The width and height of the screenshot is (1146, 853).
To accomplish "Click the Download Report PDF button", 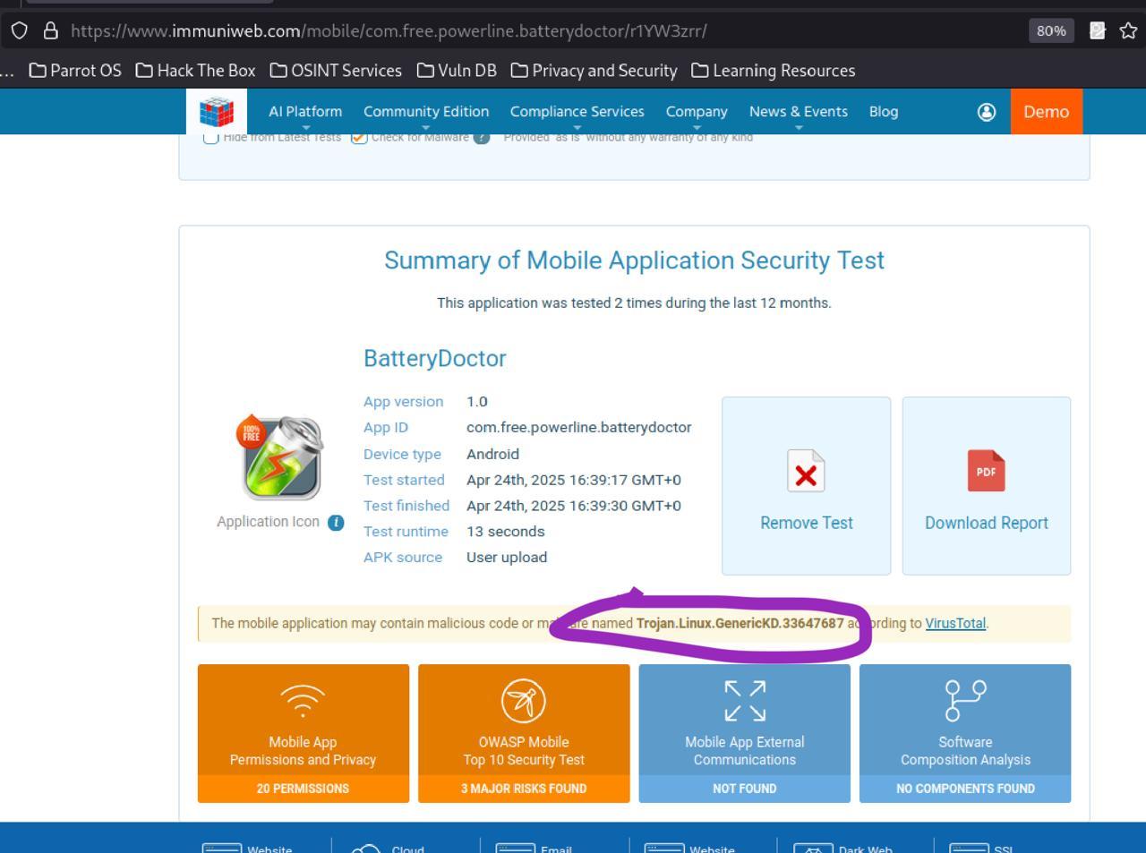I will coord(987,486).
